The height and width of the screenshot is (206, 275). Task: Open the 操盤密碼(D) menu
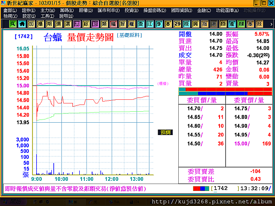[154, 11]
